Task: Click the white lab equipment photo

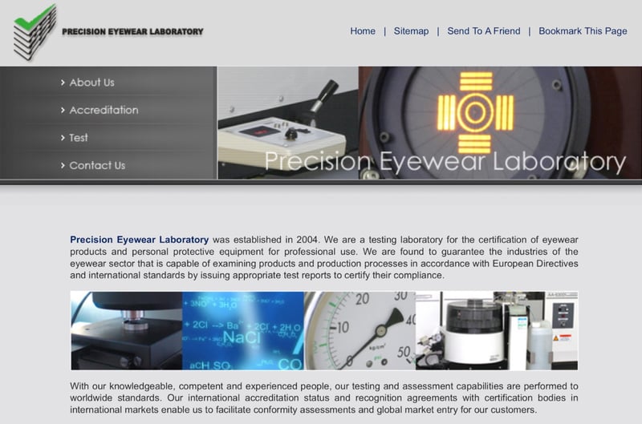Action: (496, 330)
